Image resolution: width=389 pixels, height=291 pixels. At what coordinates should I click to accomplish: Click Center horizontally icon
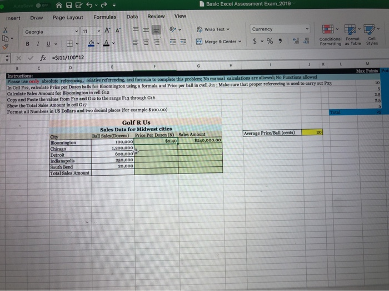pos(146,42)
